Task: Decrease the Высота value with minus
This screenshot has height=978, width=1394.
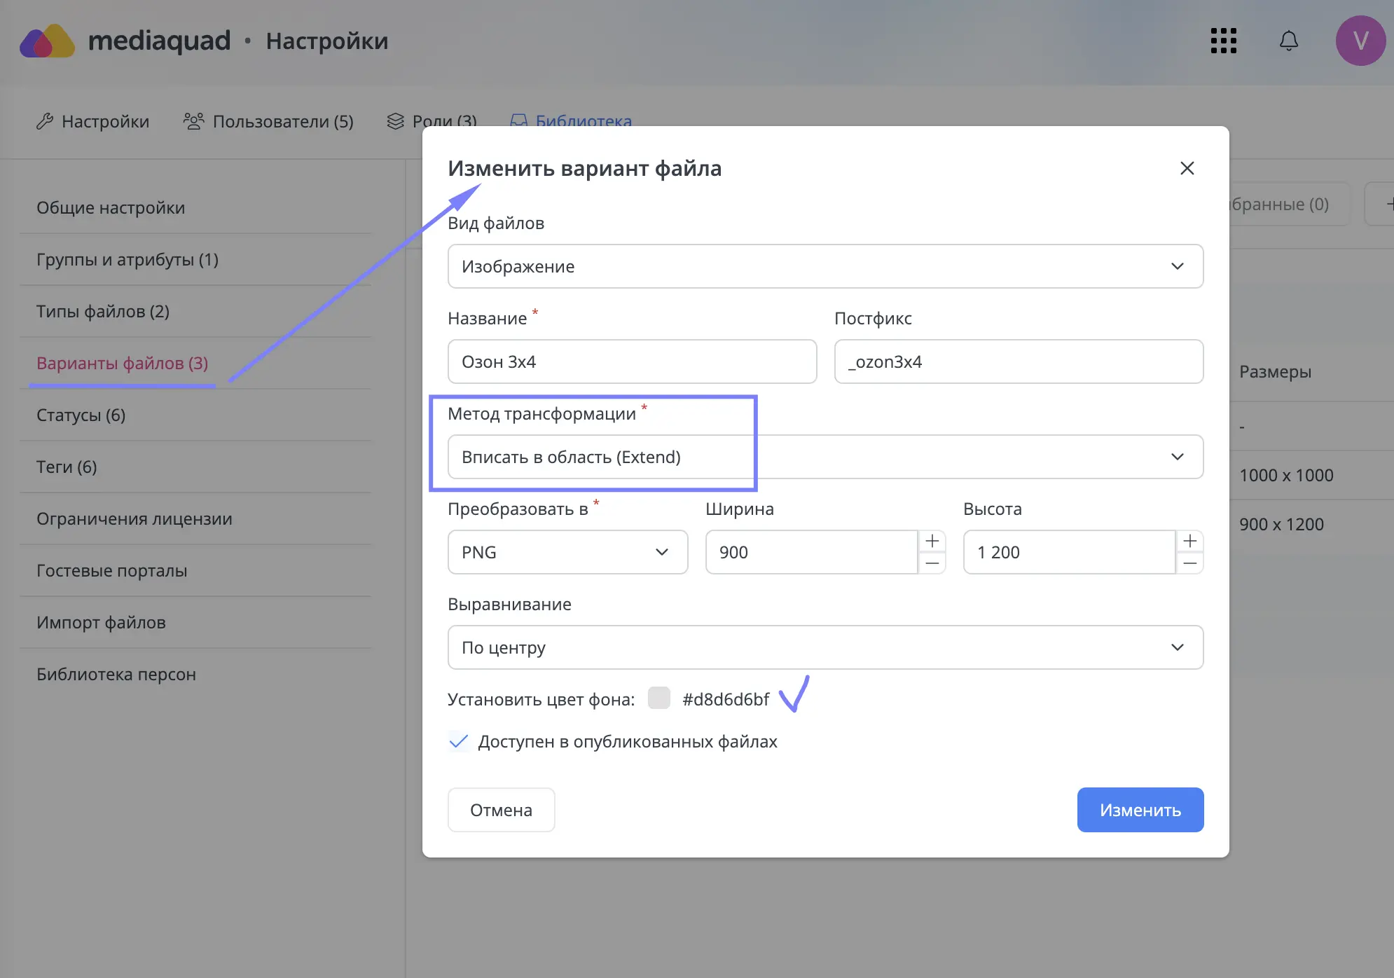Action: point(1189,563)
